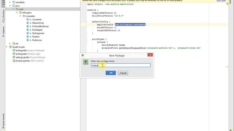Click the RssItem class icon
The image size is (234, 131).
pyautogui.click(x=28, y=37)
